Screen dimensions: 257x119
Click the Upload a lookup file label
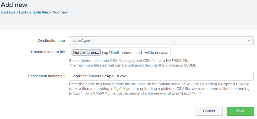(x=48, y=52)
